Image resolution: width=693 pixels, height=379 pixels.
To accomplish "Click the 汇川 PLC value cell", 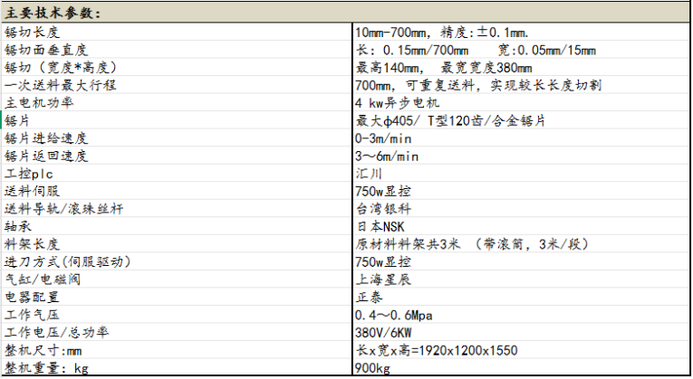I will pos(369,174).
